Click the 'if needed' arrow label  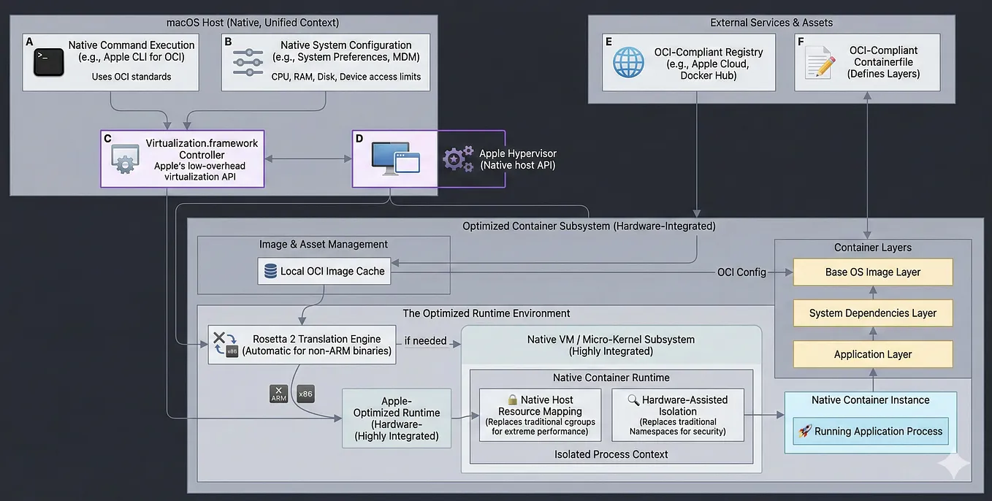click(425, 341)
